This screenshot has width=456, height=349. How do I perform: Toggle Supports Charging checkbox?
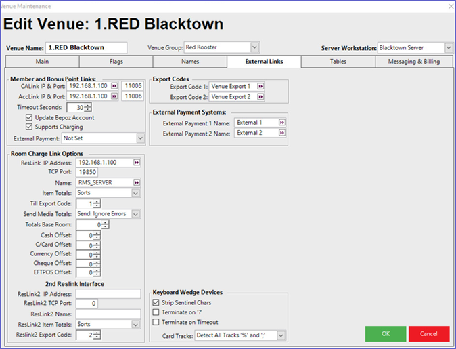[29, 127]
